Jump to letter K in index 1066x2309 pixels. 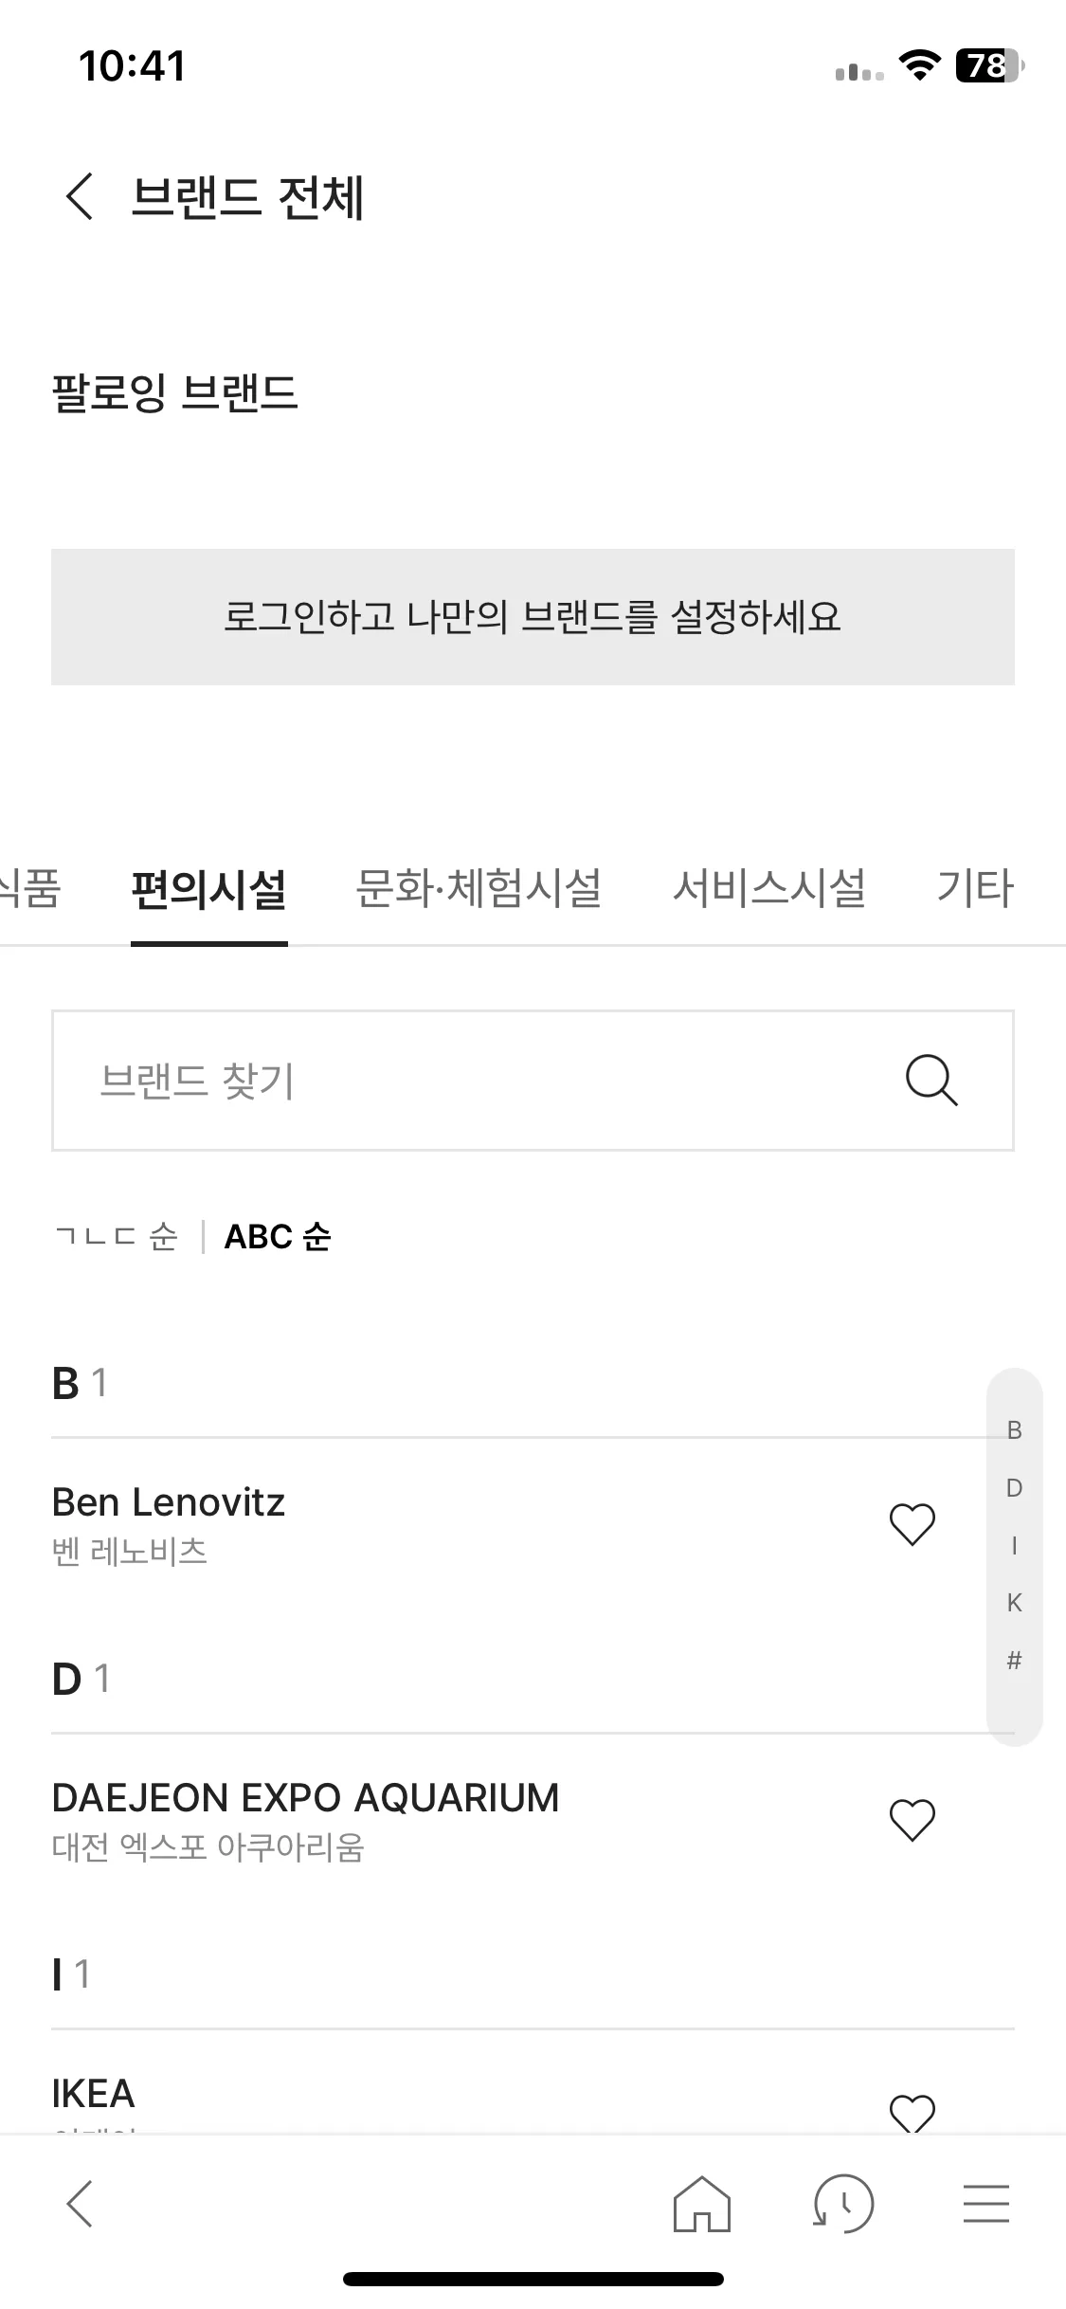click(1014, 1603)
